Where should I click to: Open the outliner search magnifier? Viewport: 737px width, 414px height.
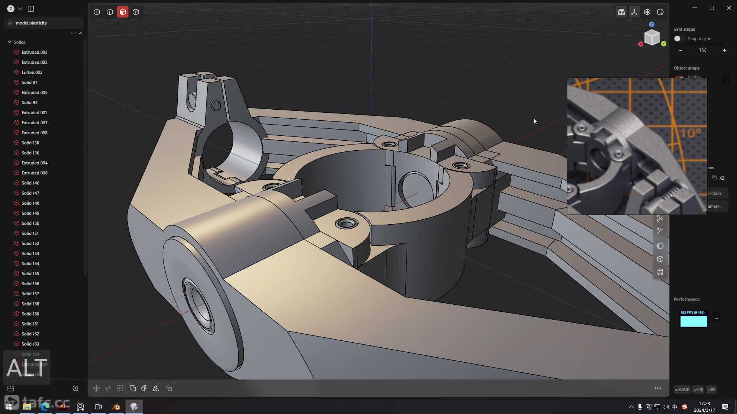coord(76,389)
